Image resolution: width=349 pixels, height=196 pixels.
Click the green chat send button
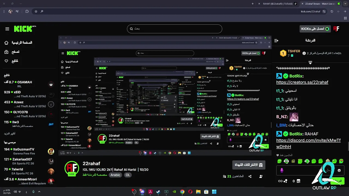tap(337, 181)
